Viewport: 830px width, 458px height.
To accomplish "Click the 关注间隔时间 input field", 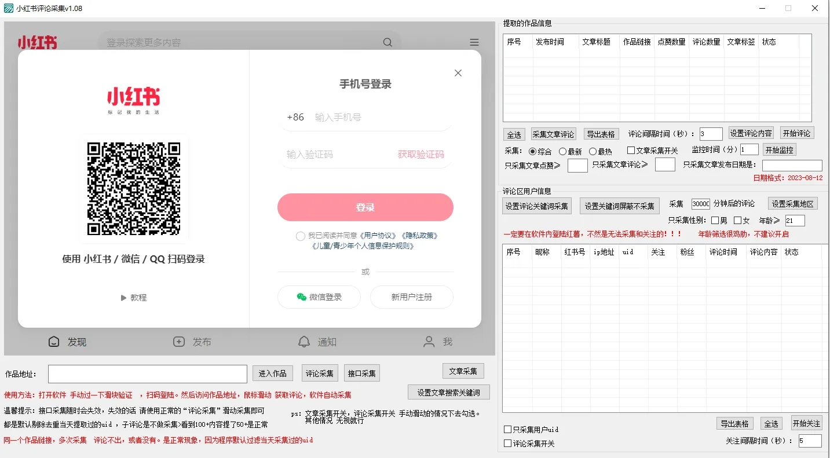I will click(810, 441).
